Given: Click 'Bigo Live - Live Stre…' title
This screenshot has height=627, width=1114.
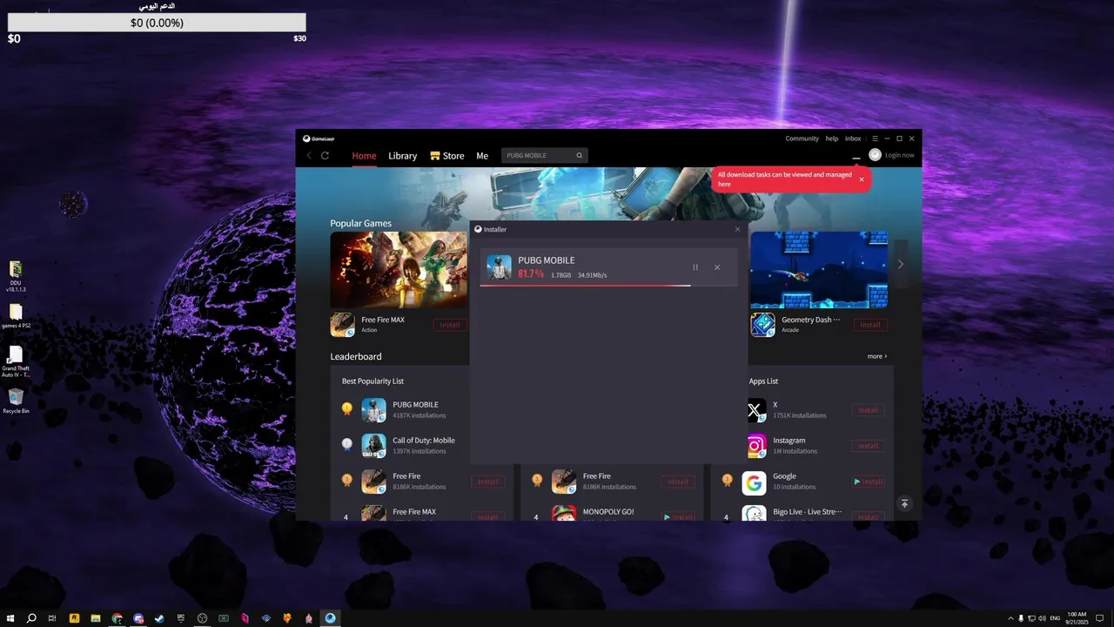Looking at the screenshot, I should click(x=808, y=512).
